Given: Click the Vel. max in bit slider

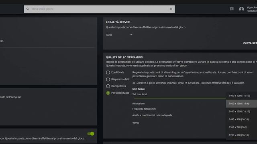Looking at the screenshot, I should click(x=180, y=98).
